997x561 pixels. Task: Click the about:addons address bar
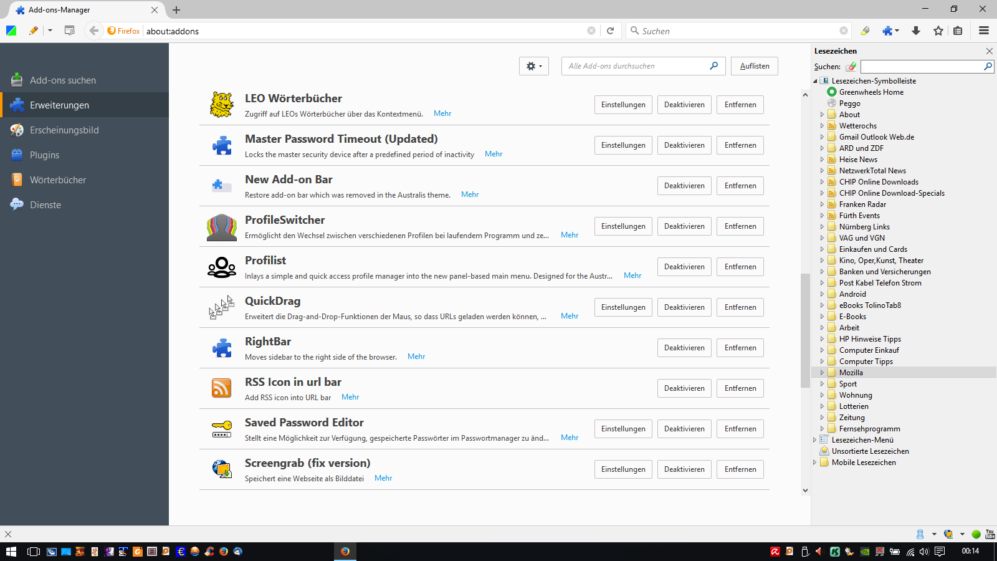click(x=365, y=31)
